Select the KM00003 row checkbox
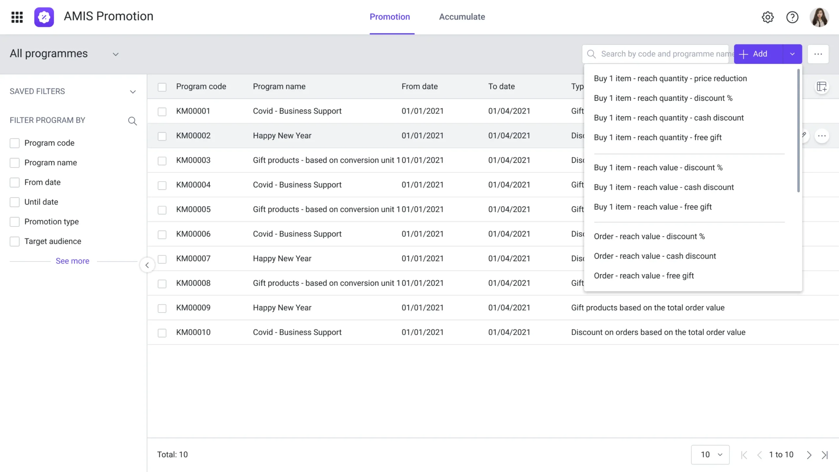The image size is (839, 472). 162,161
